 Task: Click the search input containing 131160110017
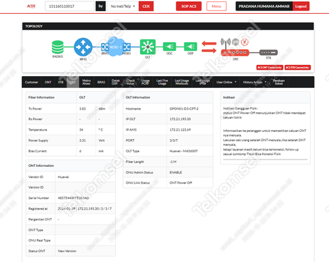pyautogui.click(x=70, y=7)
